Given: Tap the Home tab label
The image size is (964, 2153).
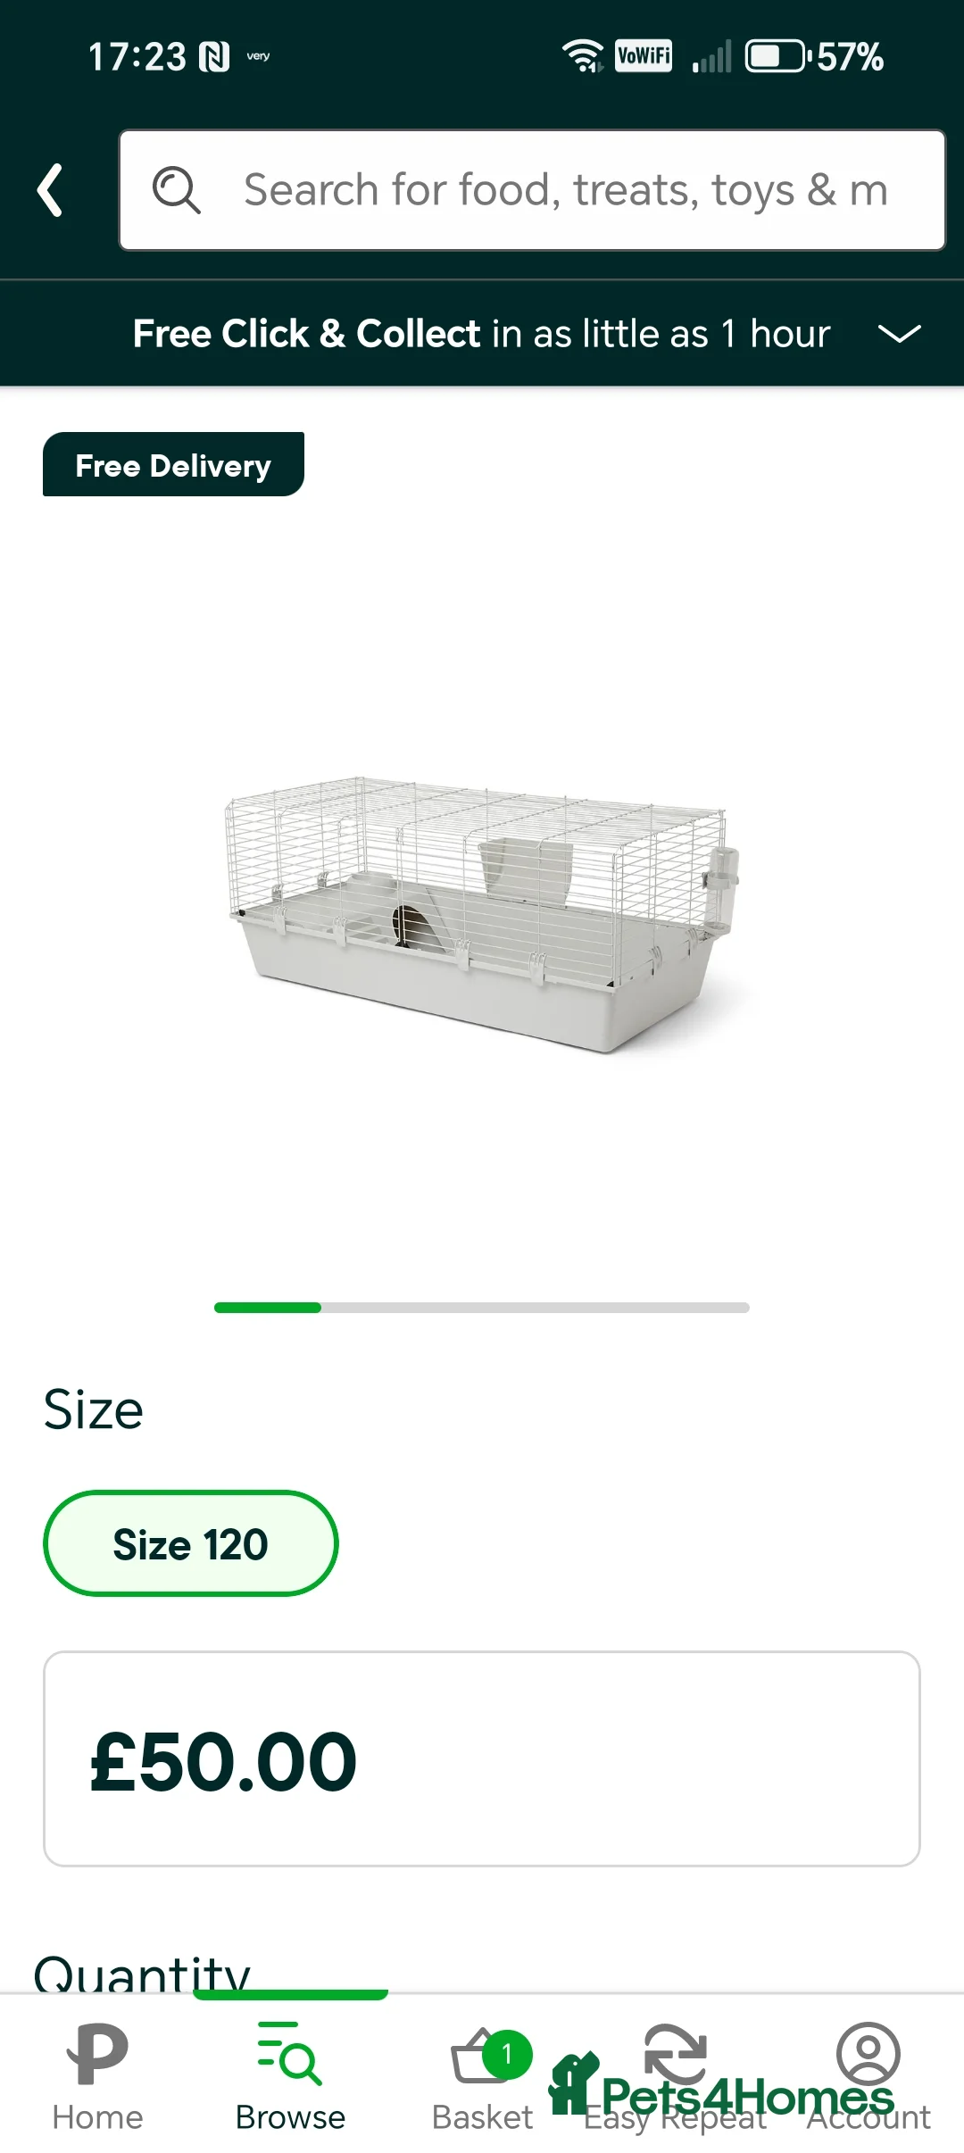Looking at the screenshot, I should click(97, 2117).
